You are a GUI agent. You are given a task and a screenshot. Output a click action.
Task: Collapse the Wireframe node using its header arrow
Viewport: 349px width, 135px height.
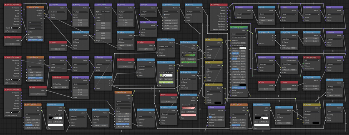pyautogui.click(x=53, y=78)
